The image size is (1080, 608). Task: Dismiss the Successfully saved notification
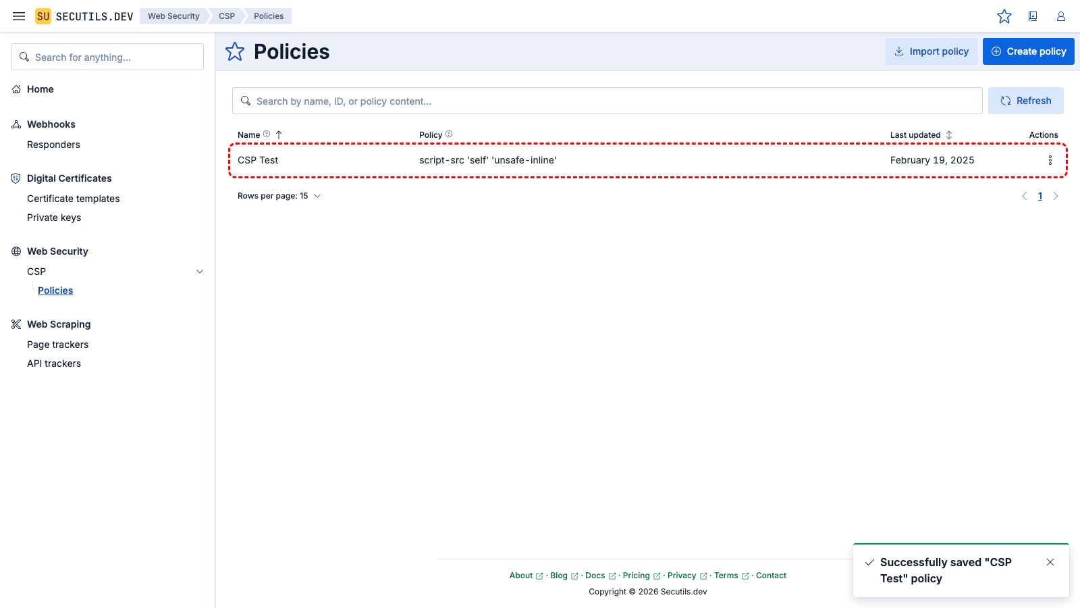tap(1050, 561)
